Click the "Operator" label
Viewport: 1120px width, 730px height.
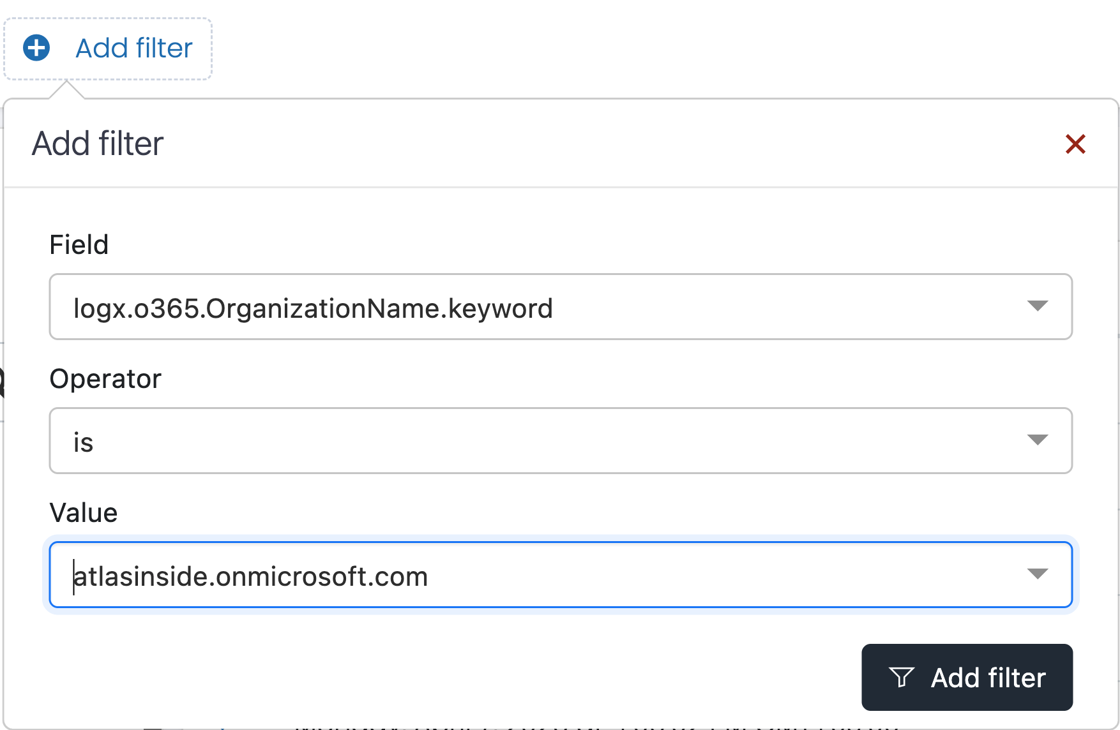point(105,379)
